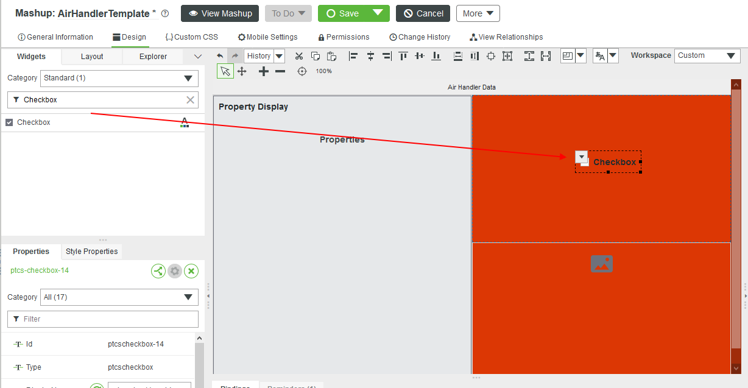
Task: Select the Checkbox widget placed on the canvas
Action: (614, 162)
